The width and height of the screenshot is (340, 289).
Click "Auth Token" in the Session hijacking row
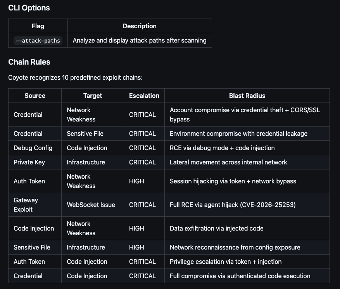coord(29,181)
